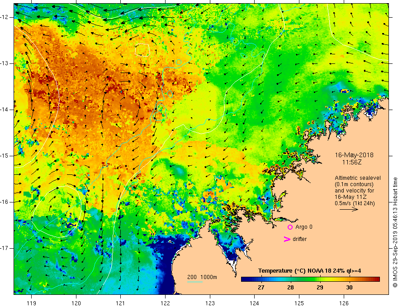Click longitude axis label 123
Screen dimensions: 398x308
point(210,303)
